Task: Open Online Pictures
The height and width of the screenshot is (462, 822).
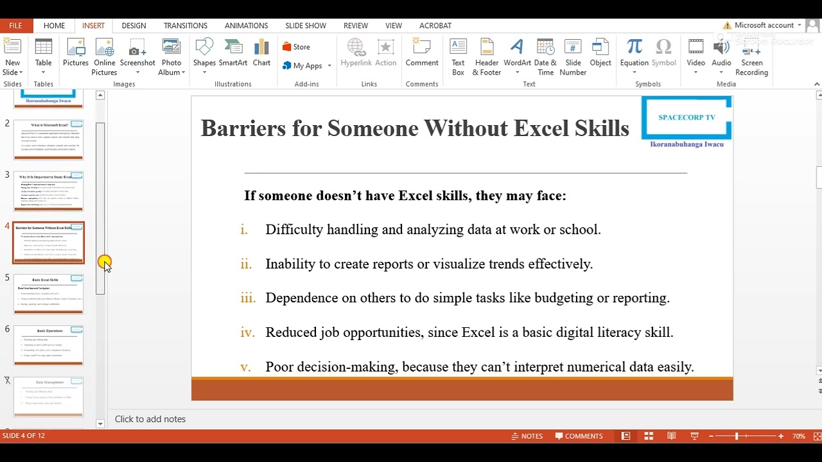Action: click(105, 57)
